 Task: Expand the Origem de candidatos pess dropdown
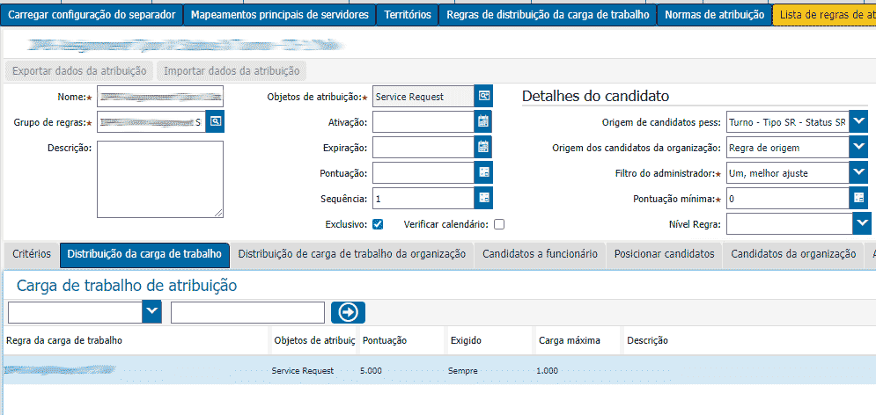pyautogui.click(x=858, y=121)
